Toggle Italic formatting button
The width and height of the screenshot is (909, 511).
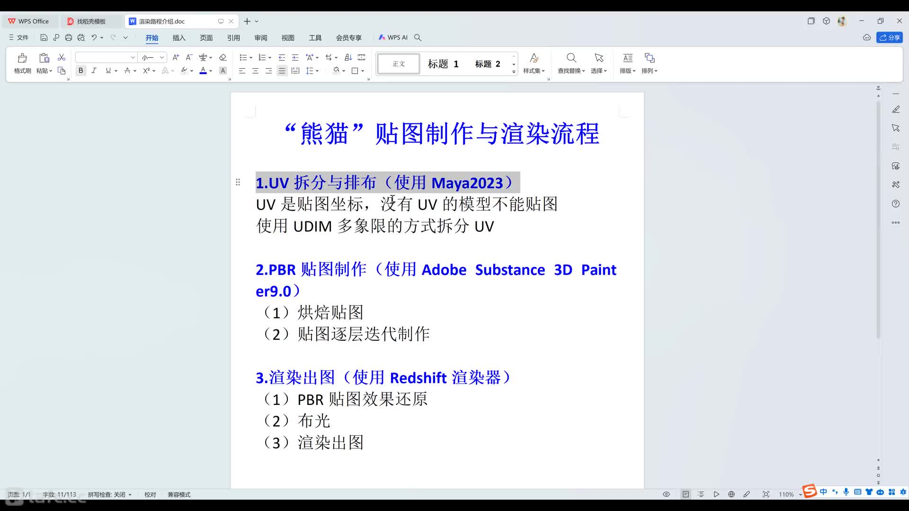(94, 70)
